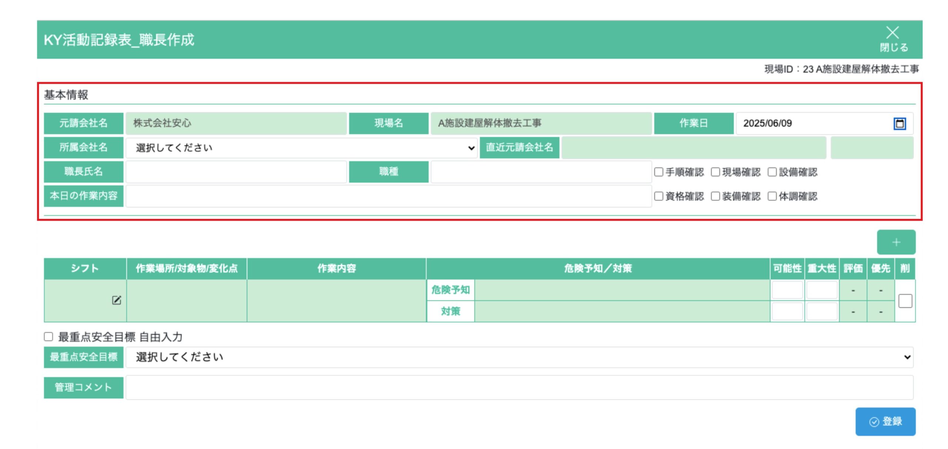
Task: Check the 手順確認 checkbox
Action: (658, 172)
